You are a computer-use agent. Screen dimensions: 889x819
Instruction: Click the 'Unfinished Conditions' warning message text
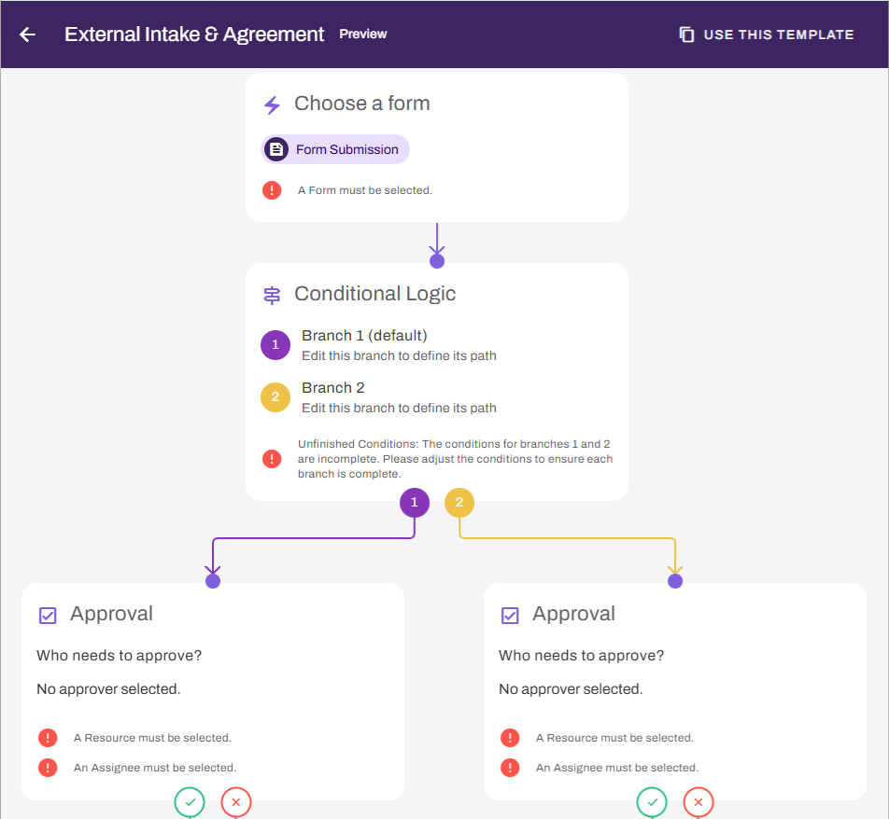(x=456, y=459)
